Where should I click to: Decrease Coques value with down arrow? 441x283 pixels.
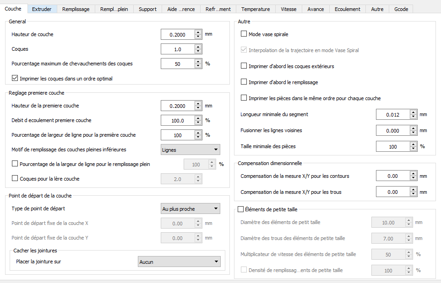[198, 51]
